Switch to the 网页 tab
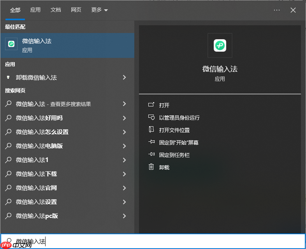Screen dimensions: 306x249 click(x=76, y=10)
